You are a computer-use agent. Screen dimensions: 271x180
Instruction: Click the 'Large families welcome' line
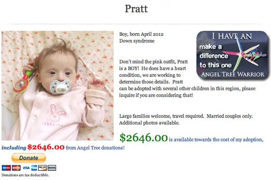[186, 116]
